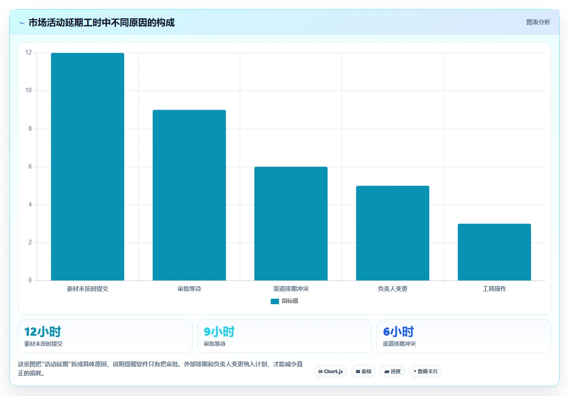Click the 进度 tag chip
This screenshot has height=396, width=569.
pyautogui.click(x=392, y=371)
